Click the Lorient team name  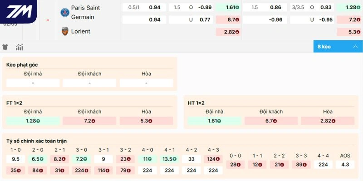81,31
